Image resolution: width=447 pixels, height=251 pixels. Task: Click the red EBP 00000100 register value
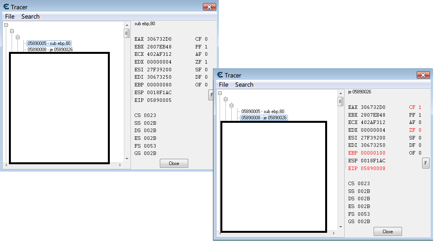[x=367, y=153]
